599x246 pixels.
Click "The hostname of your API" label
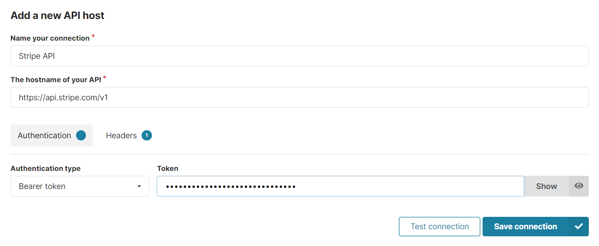tap(56, 80)
